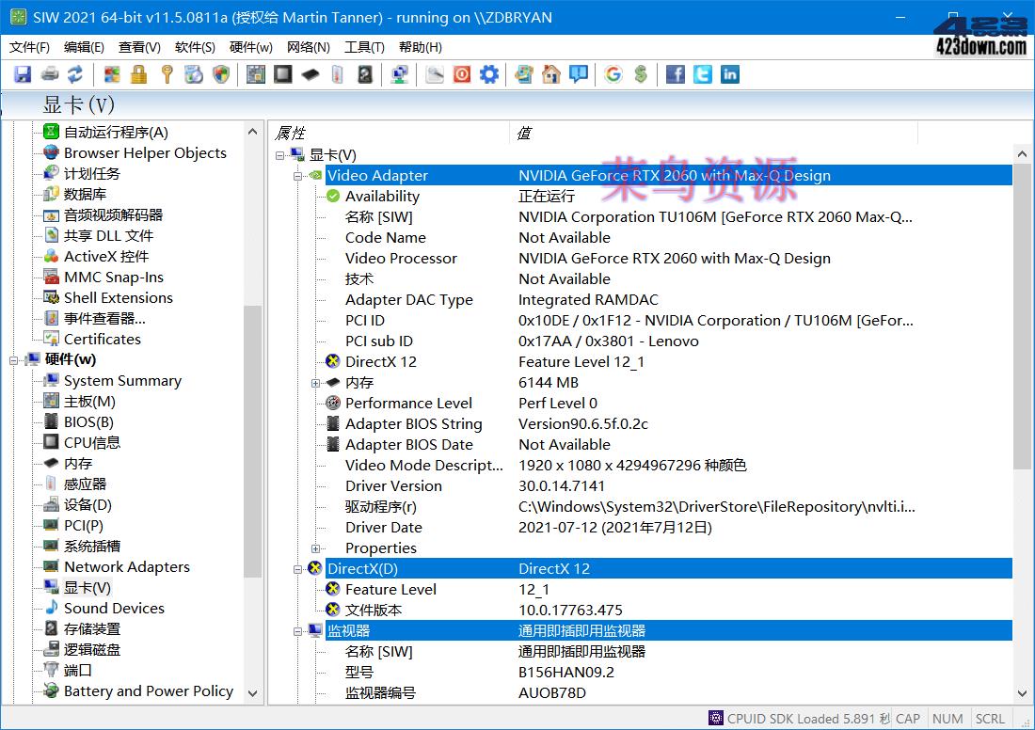
Task: Click the Print toolbar icon
Action: [47, 73]
